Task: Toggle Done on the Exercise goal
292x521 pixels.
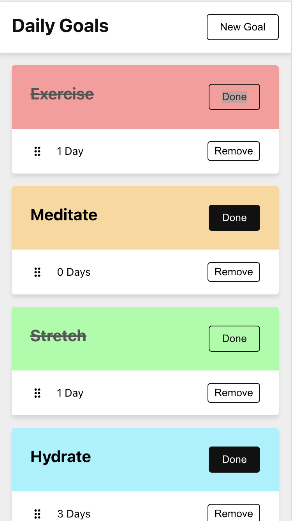Action: pyautogui.click(x=234, y=97)
